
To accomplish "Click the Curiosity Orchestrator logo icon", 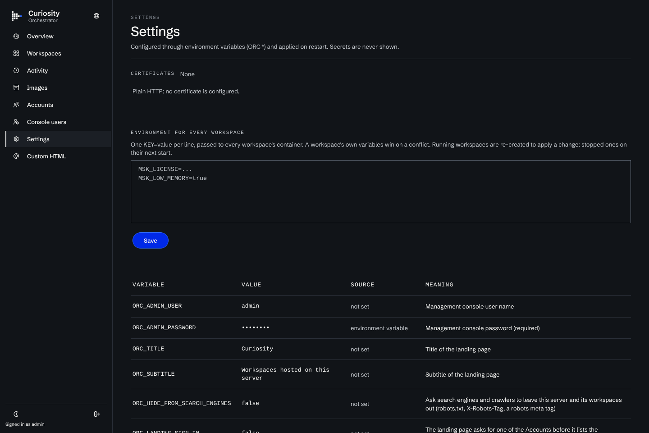I will click(x=16, y=16).
